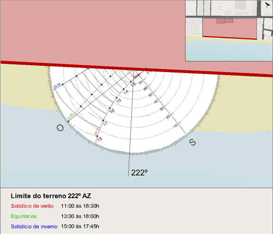Select the blue 'Solstício de inverno' legend
The width and height of the screenshot is (273, 234).
34,226
